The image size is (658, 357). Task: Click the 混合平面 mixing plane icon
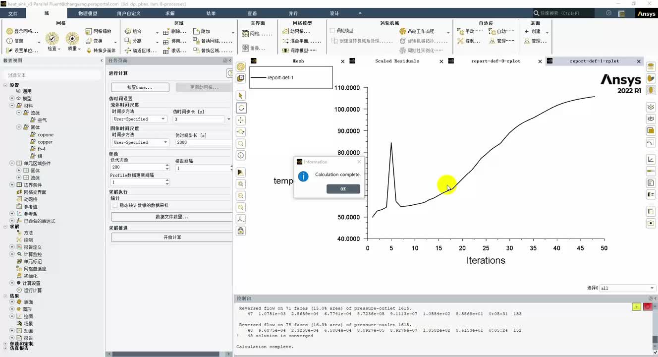tap(285, 41)
